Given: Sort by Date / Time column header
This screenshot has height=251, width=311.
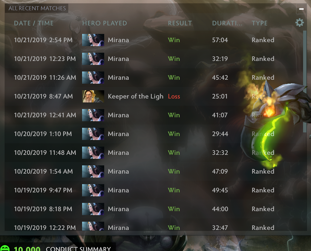Looking at the screenshot, I should point(34,23).
